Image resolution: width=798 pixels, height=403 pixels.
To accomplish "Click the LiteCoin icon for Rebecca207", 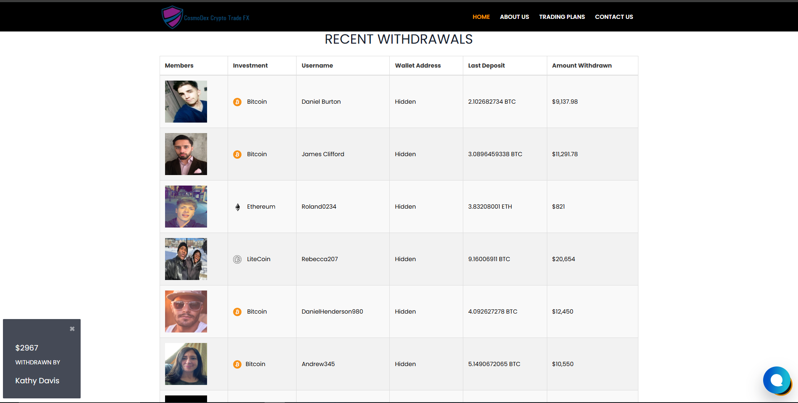I will 237,259.
